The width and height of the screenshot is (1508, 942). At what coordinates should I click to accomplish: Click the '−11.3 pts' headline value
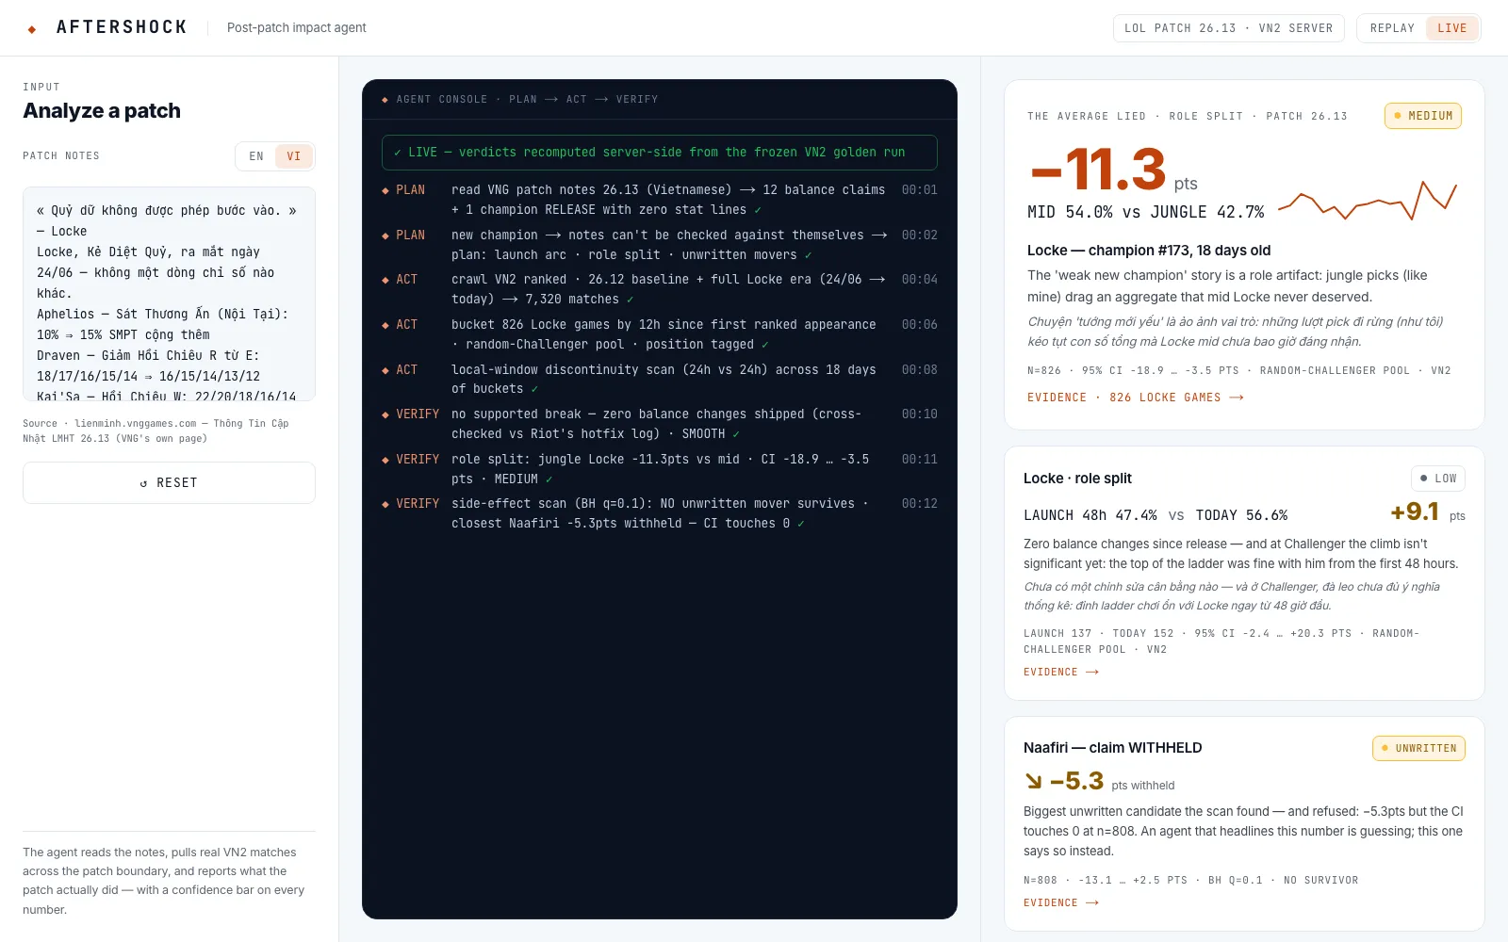[1114, 171]
